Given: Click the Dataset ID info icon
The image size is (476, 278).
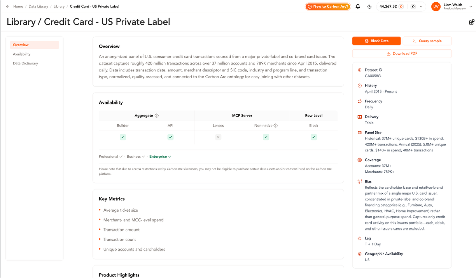Looking at the screenshot, I should tap(360, 70).
